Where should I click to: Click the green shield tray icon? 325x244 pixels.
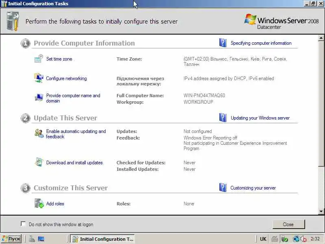tap(285, 239)
